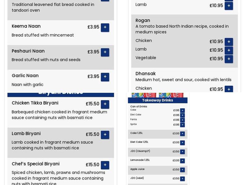Image resolution: width=247 pixels, height=185 pixels.
Task: Add Chef's Special Biryani to cart
Action: (105, 165)
